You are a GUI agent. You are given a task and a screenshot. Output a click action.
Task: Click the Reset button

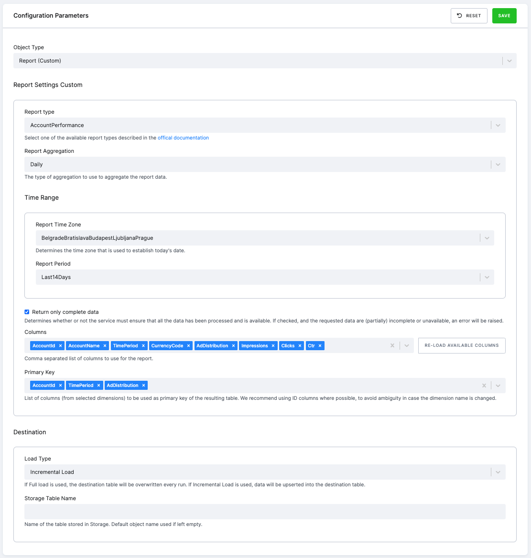point(469,16)
